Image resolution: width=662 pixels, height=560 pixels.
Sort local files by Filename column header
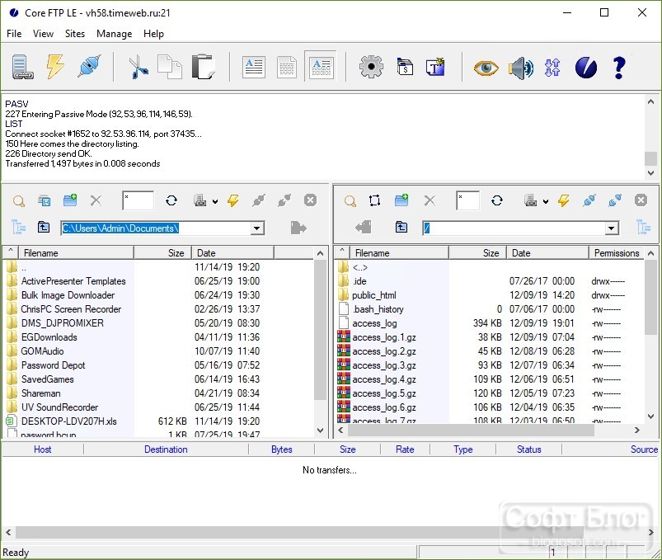click(76, 253)
